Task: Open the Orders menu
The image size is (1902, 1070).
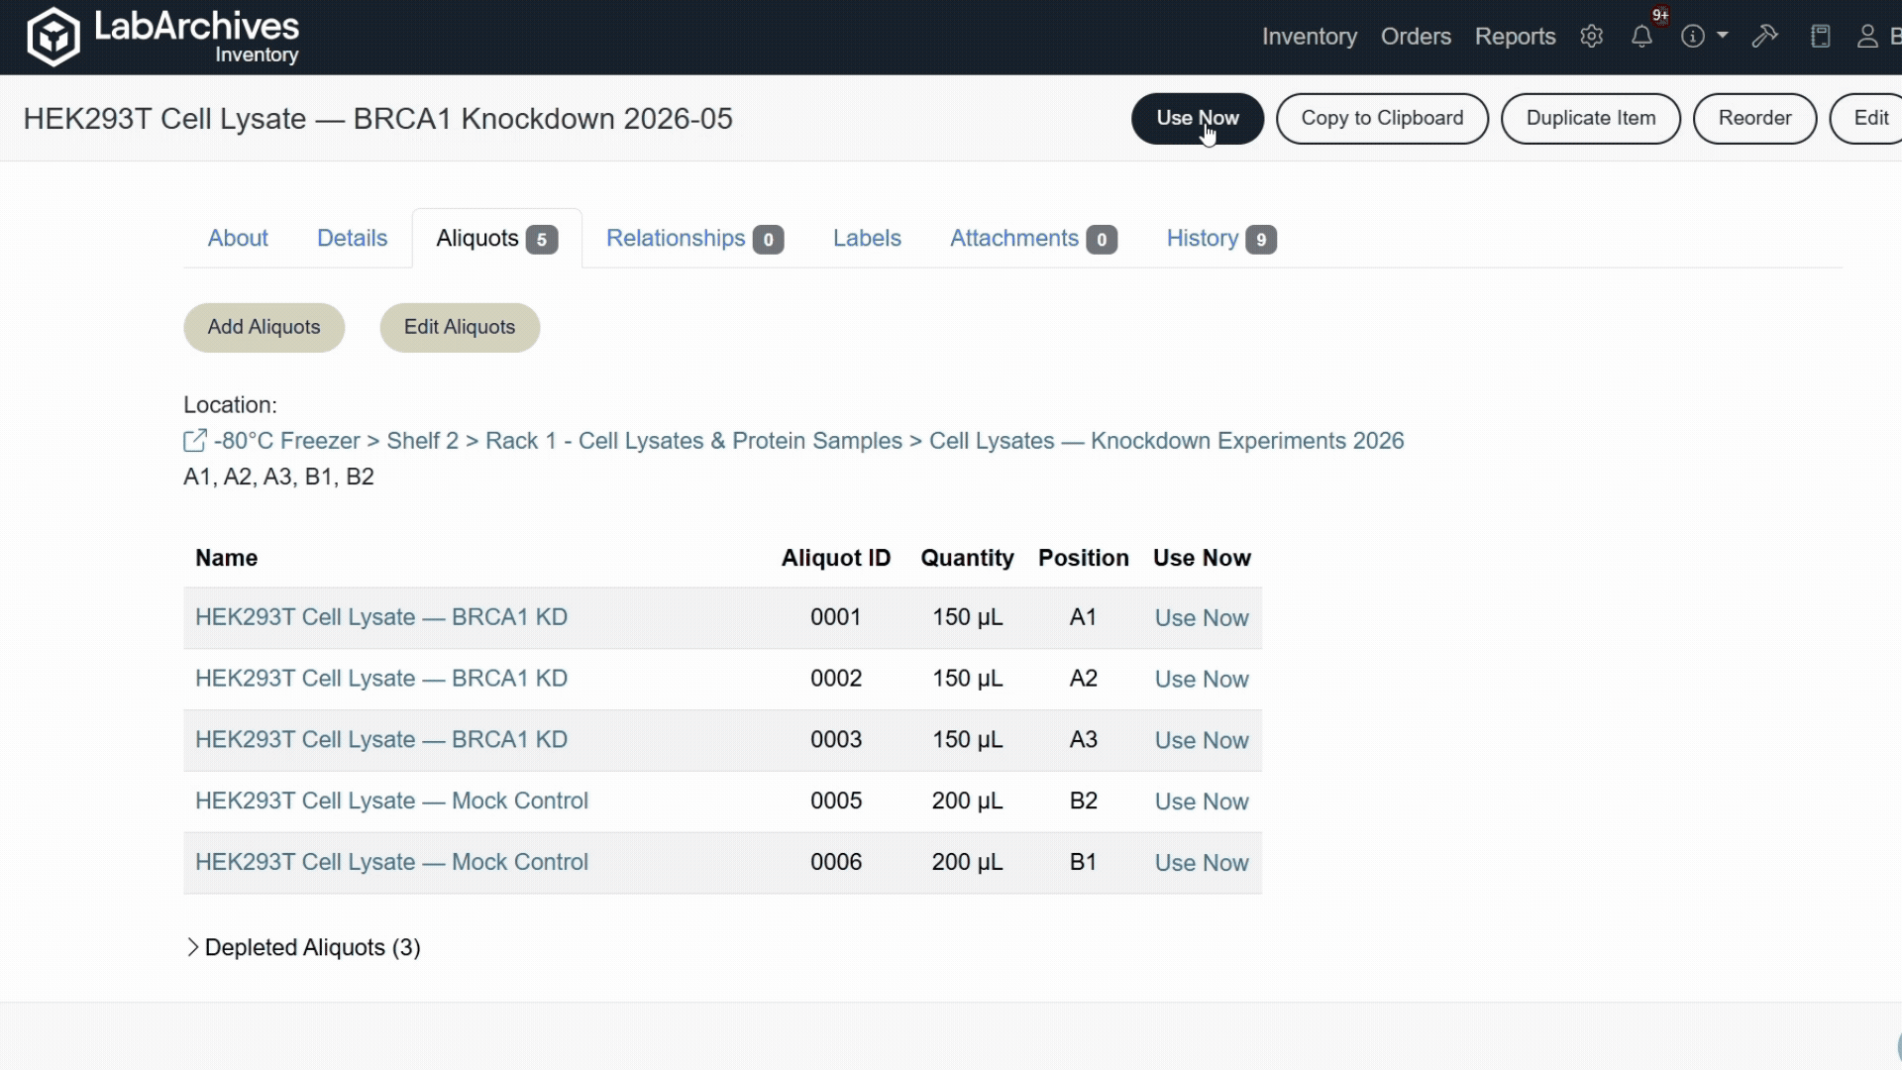Action: (x=1416, y=37)
